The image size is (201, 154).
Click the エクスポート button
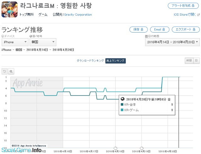click(x=185, y=29)
